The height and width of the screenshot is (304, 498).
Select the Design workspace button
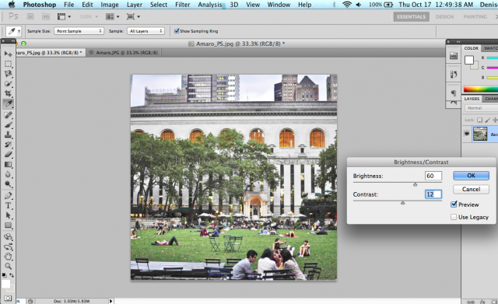pos(444,16)
